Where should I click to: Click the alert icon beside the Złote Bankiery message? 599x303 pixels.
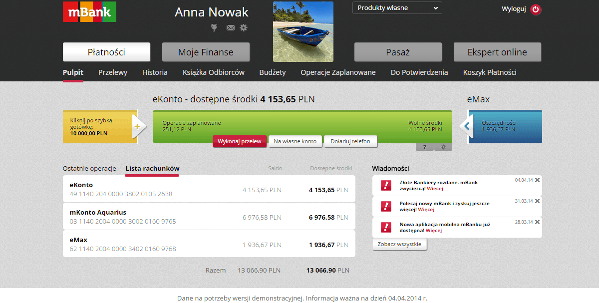386,185
